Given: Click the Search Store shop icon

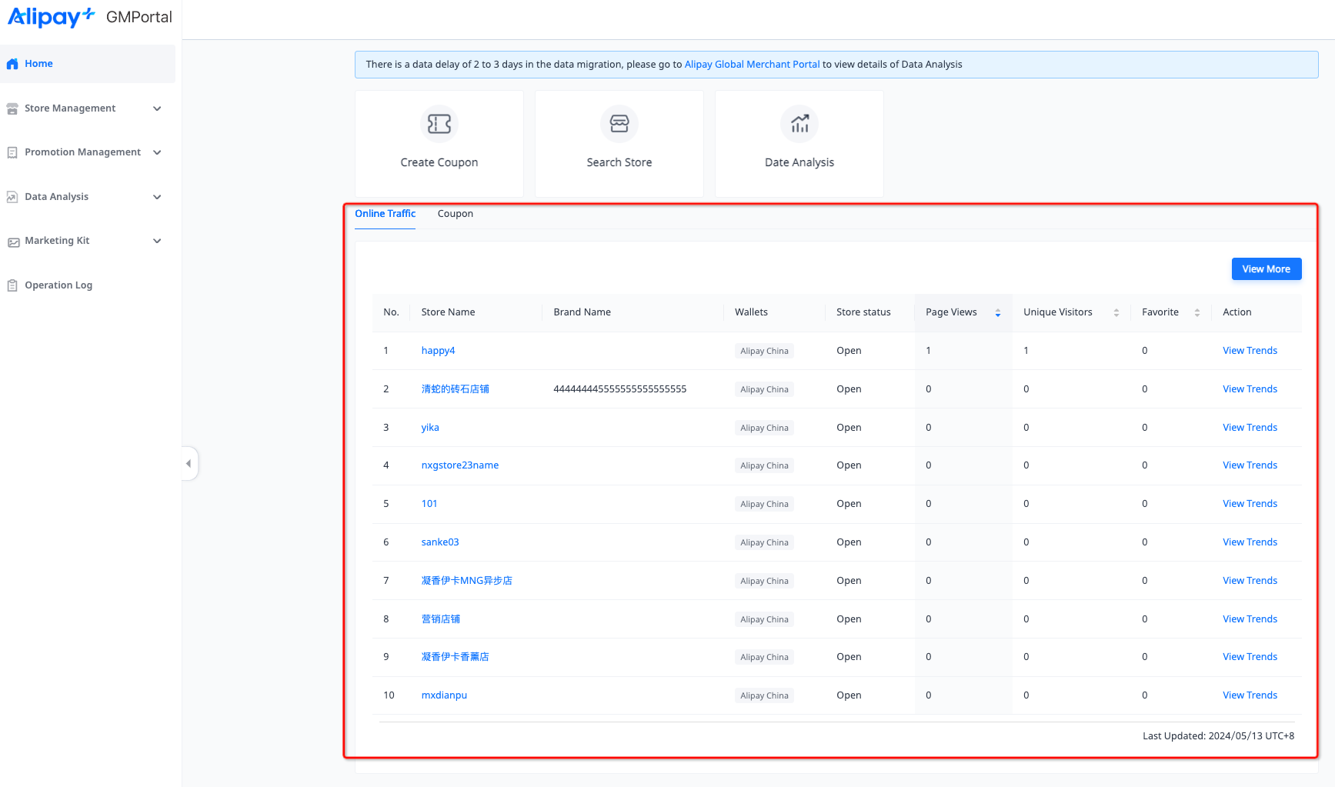Looking at the screenshot, I should (x=619, y=124).
